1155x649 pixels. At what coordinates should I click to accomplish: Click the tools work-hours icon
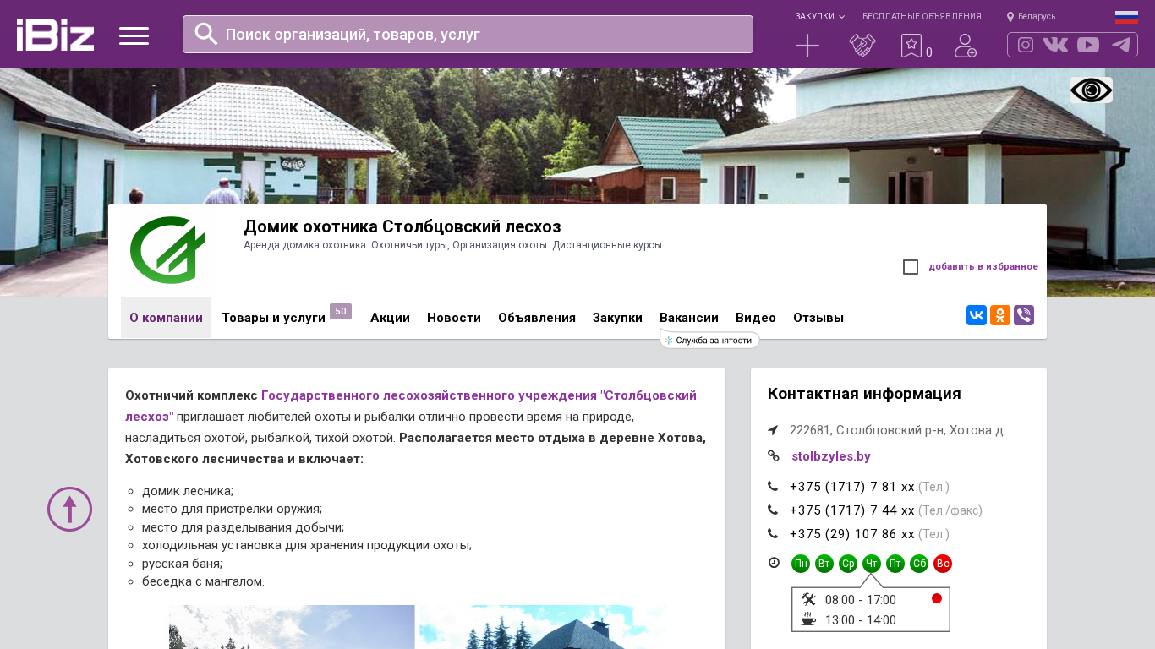click(x=808, y=599)
